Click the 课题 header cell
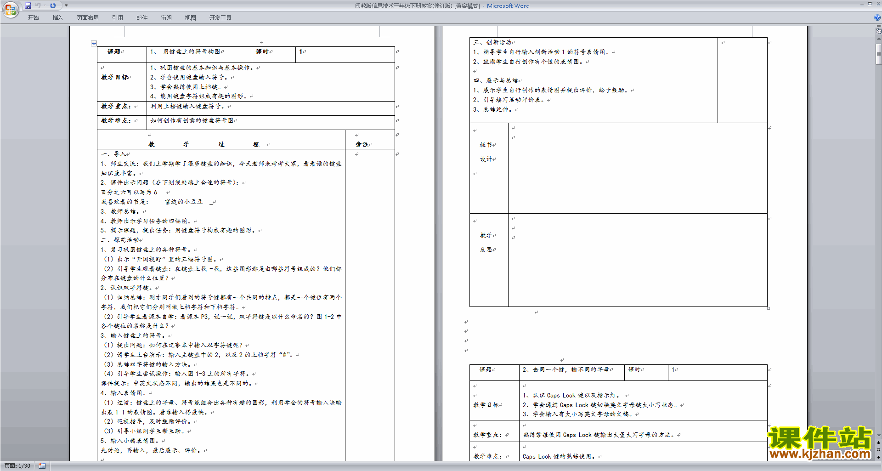 pos(122,54)
